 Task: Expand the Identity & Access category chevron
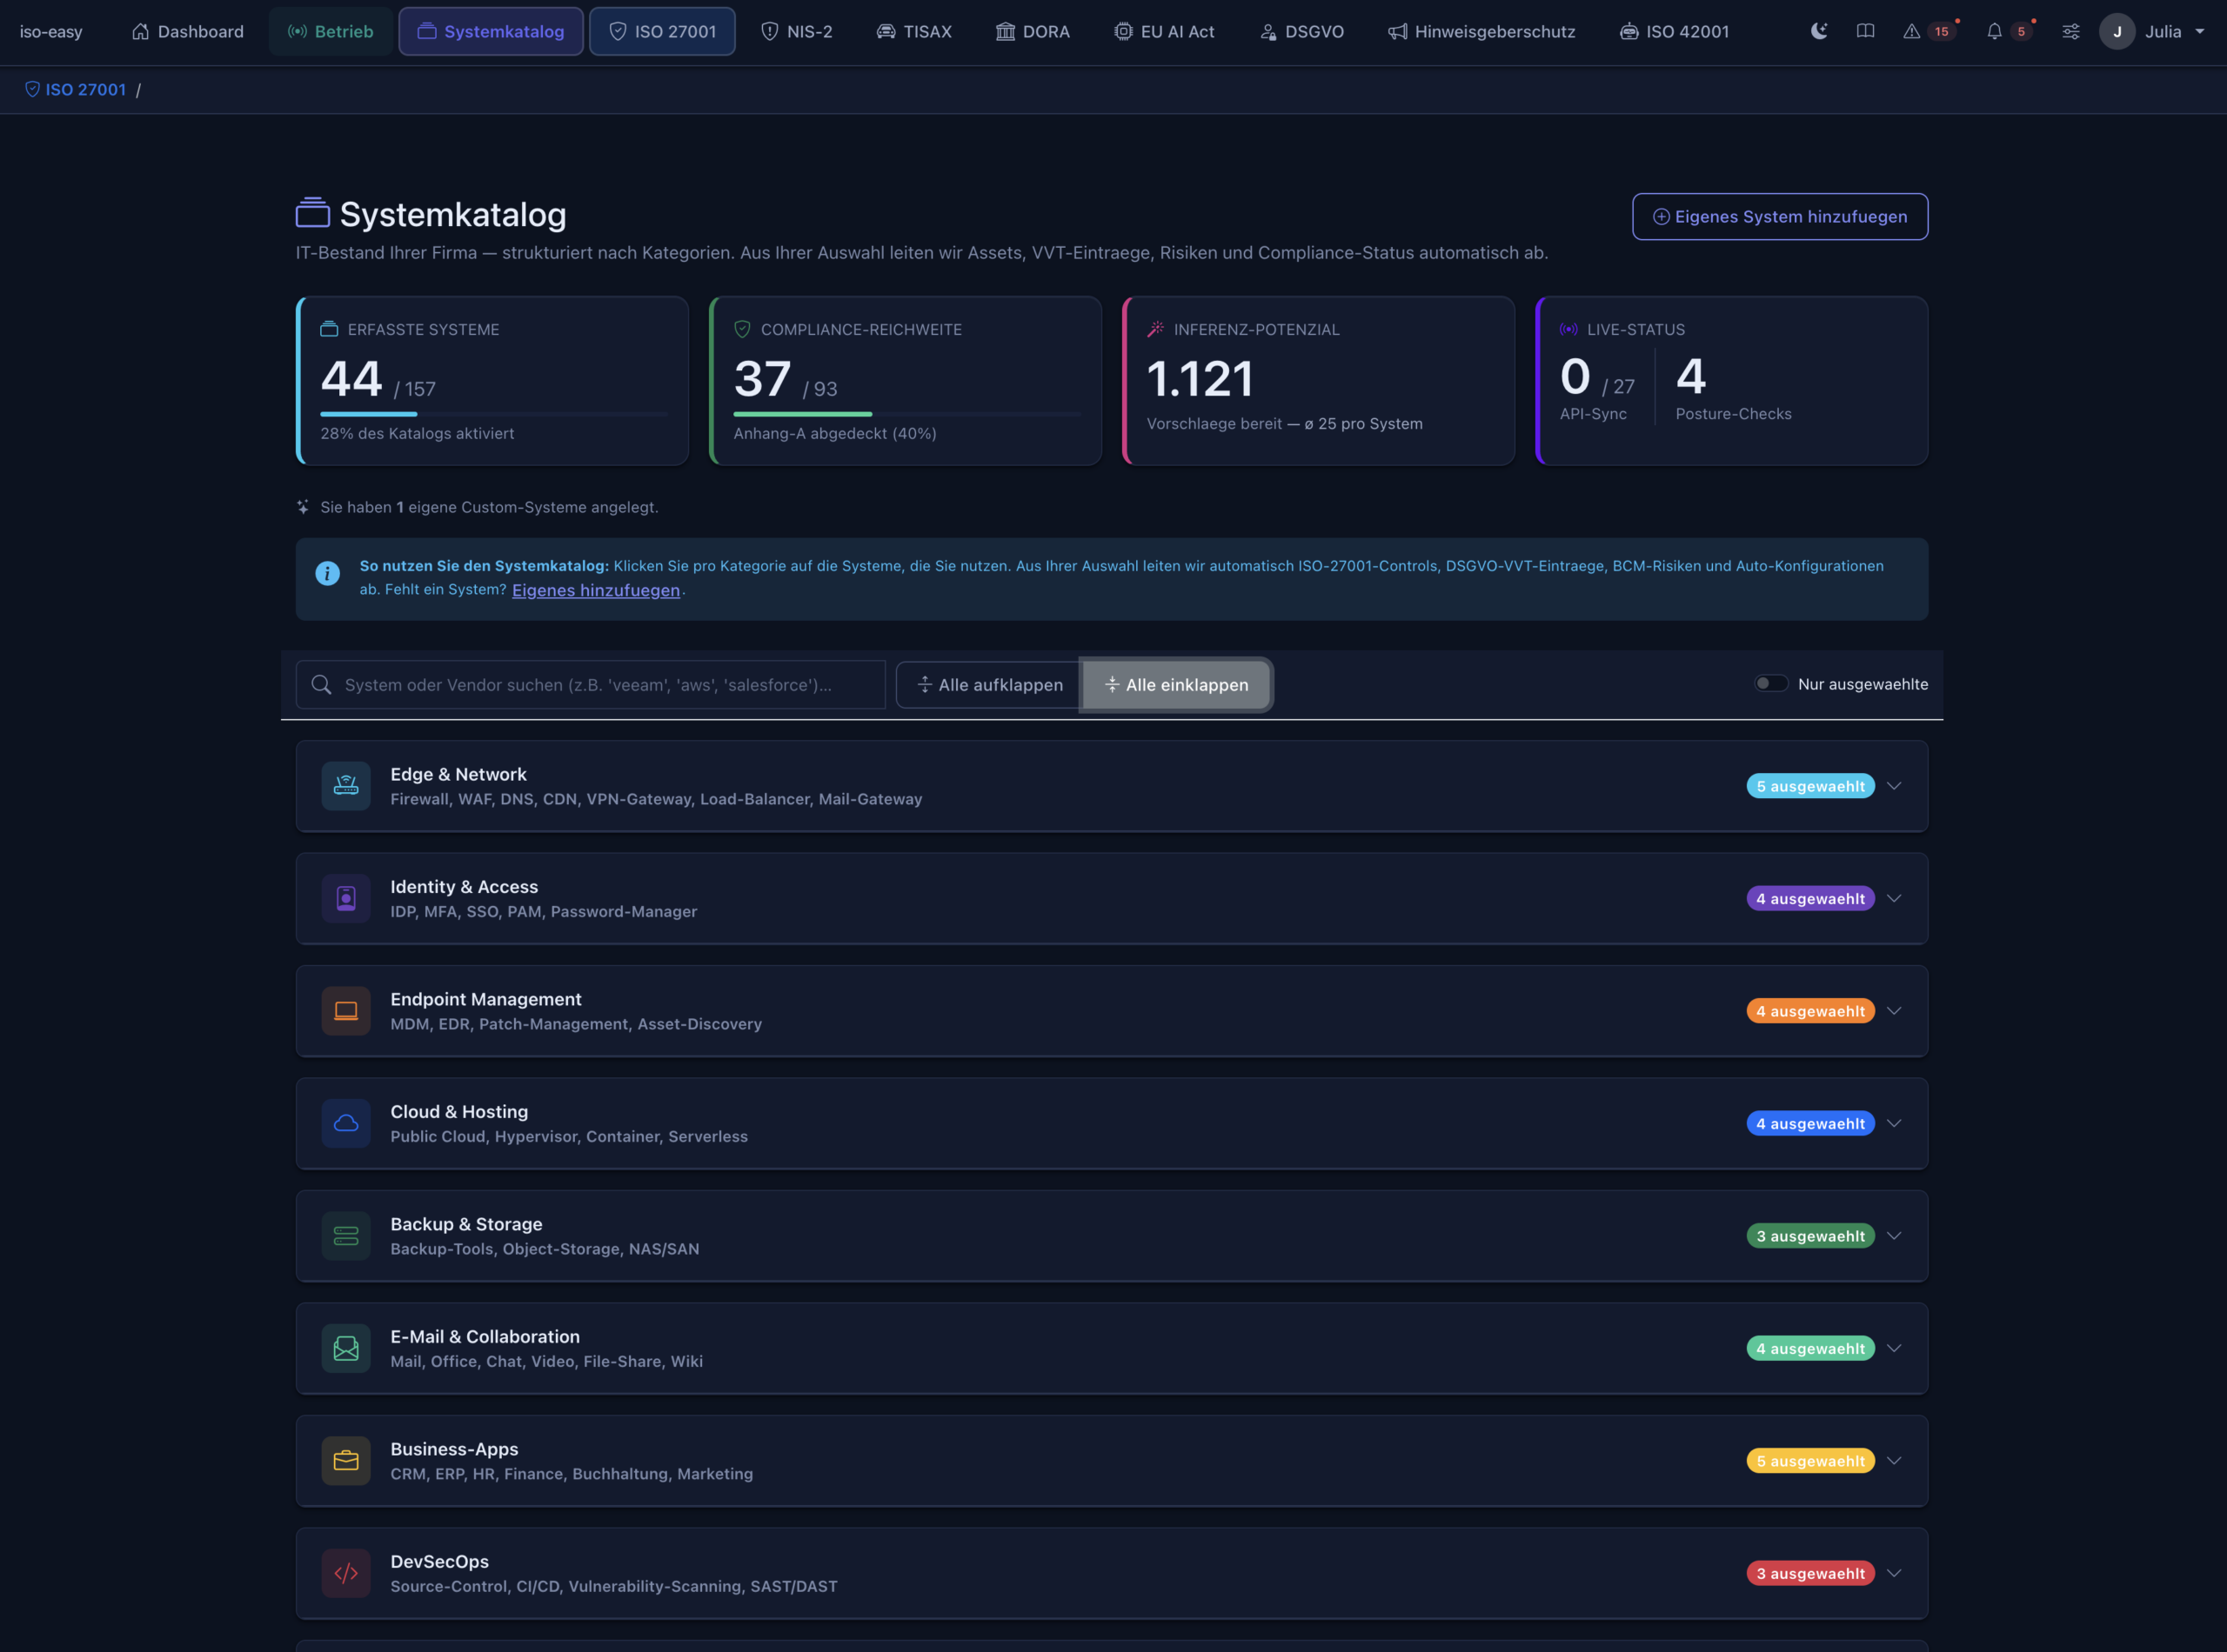(x=1894, y=898)
